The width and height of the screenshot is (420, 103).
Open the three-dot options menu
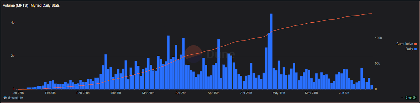click(402, 98)
